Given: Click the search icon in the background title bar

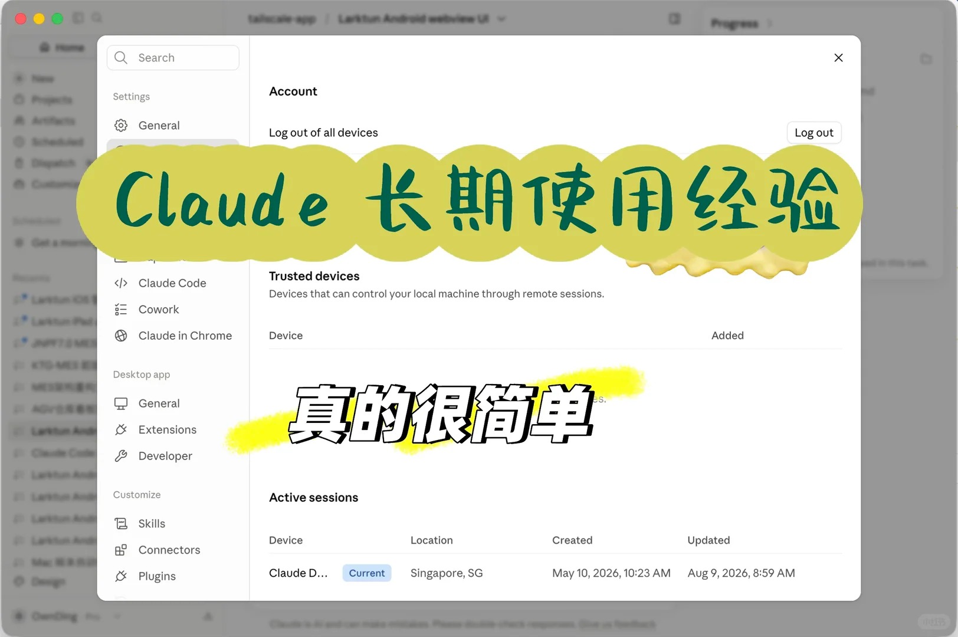Looking at the screenshot, I should tap(97, 18).
